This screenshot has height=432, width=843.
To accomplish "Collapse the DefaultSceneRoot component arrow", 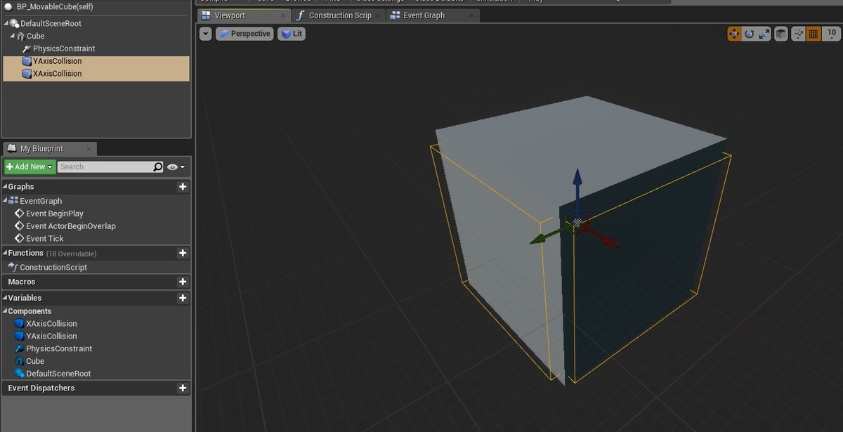I will coord(6,24).
